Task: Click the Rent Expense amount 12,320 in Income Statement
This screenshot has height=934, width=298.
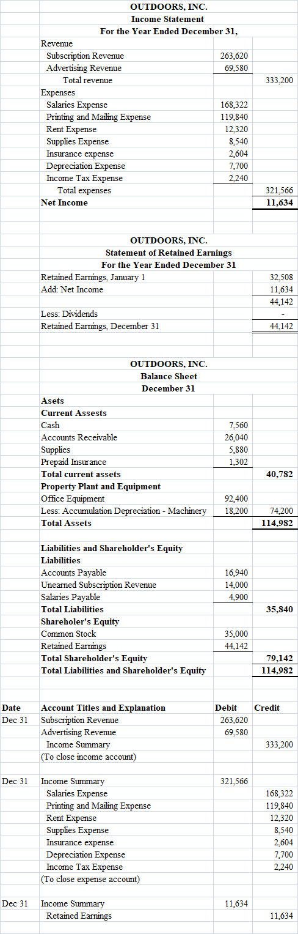Action: (236, 129)
